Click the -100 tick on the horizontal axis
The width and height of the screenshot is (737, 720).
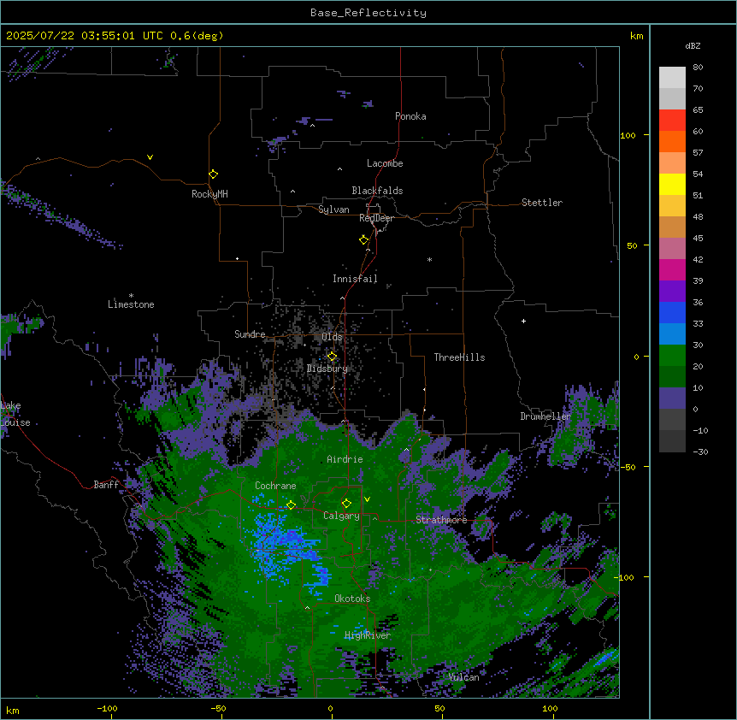[107, 708]
